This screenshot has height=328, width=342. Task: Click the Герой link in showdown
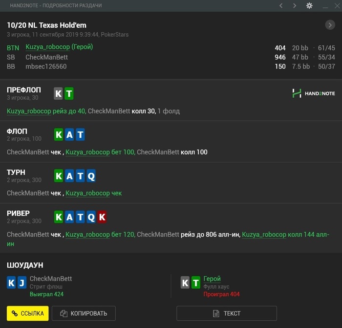[212, 279]
